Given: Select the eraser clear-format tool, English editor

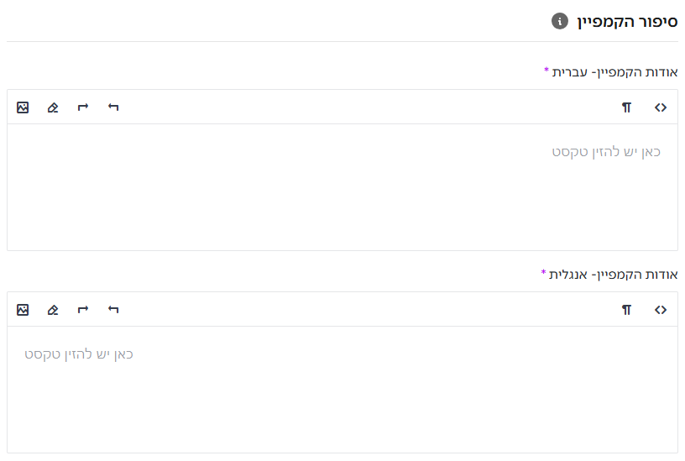Looking at the screenshot, I should point(53,310).
